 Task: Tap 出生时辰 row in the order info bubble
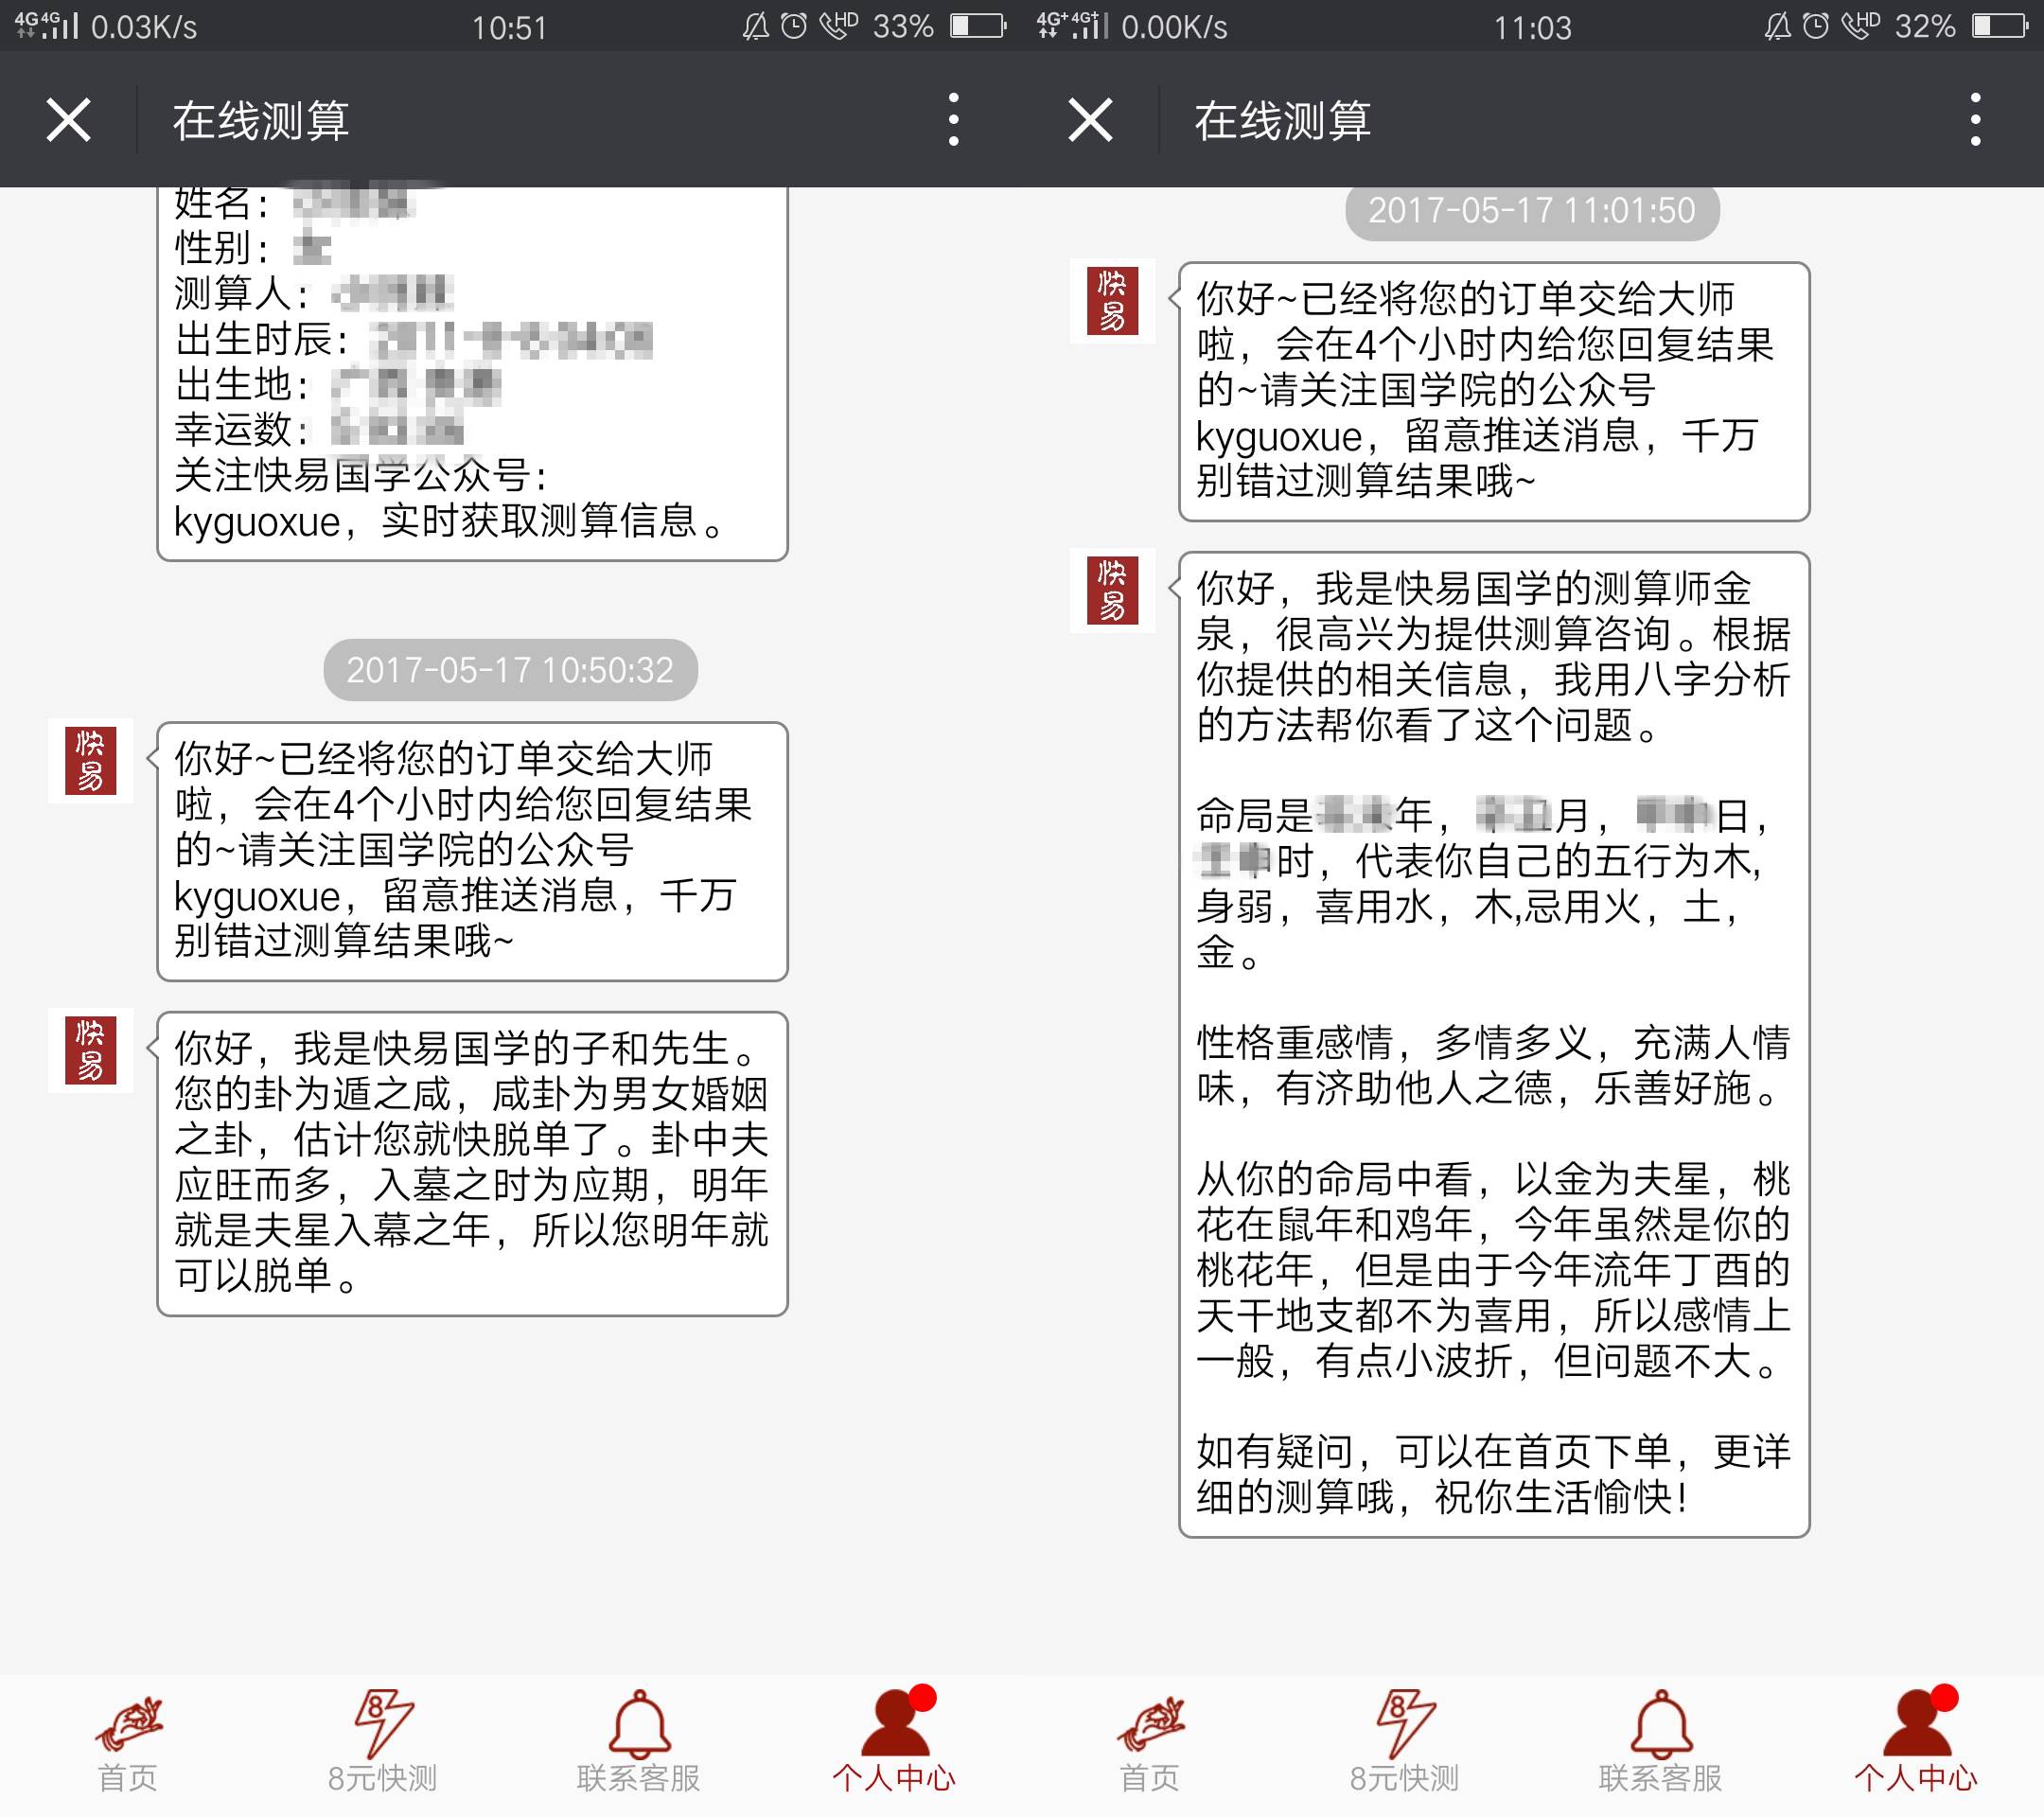(x=413, y=340)
